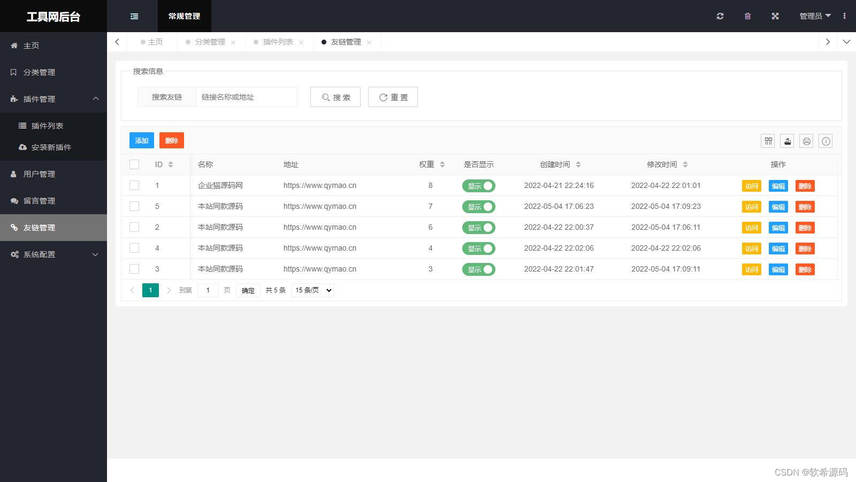Image resolution: width=856 pixels, height=482 pixels.
Task: Click the info tips icon above the table
Action: click(x=826, y=141)
